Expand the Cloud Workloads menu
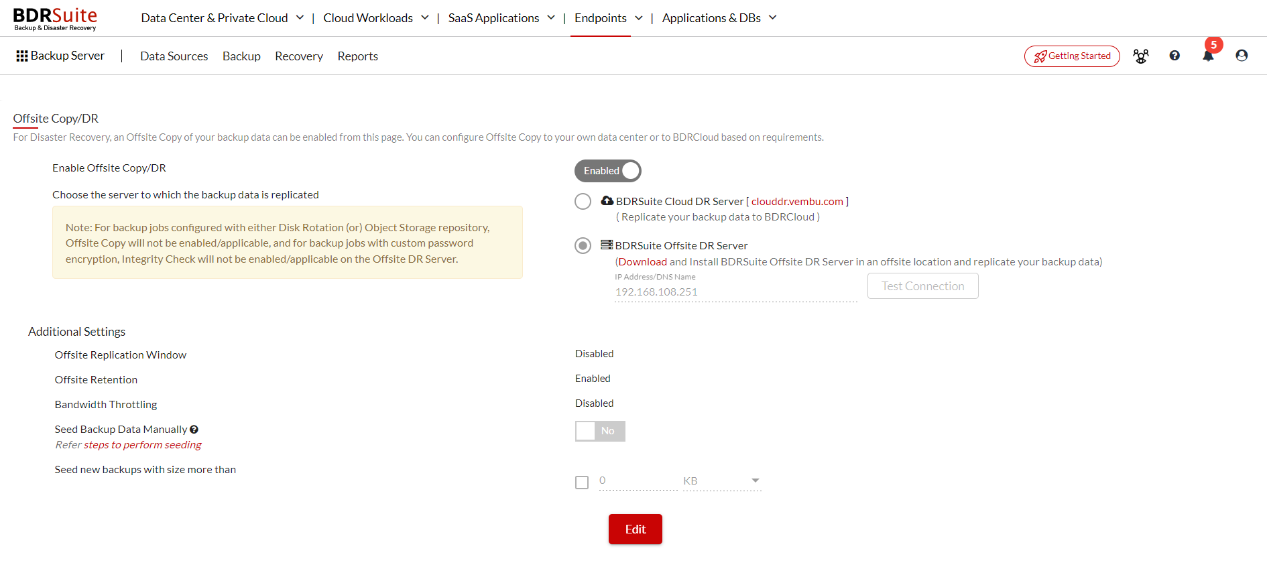Screen dimensions: 1267x571 click(x=376, y=18)
